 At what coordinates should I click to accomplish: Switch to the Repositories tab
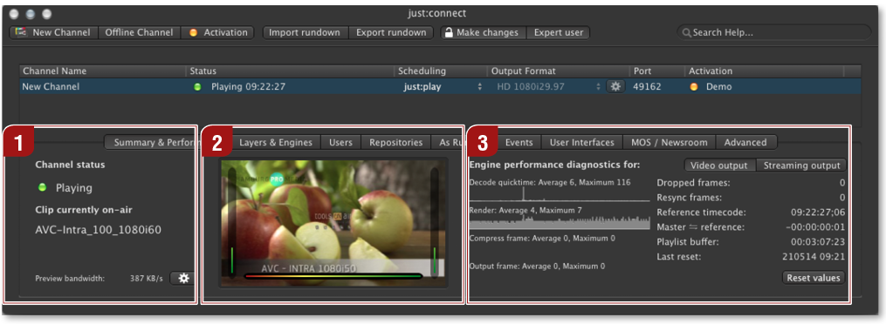396,143
